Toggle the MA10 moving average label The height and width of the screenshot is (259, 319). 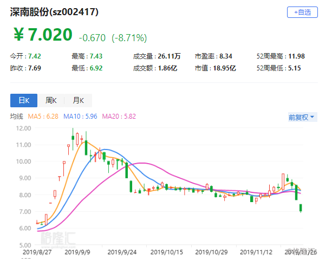[x=80, y=116]
